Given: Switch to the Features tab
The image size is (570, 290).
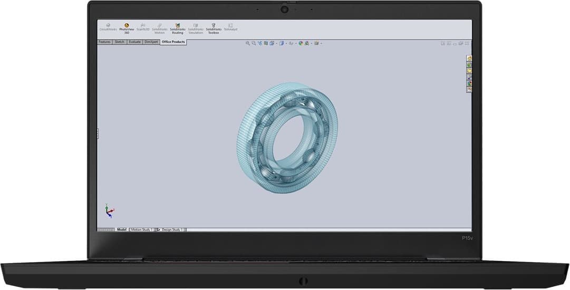Looking at the screenshot, I should (105, 42).
